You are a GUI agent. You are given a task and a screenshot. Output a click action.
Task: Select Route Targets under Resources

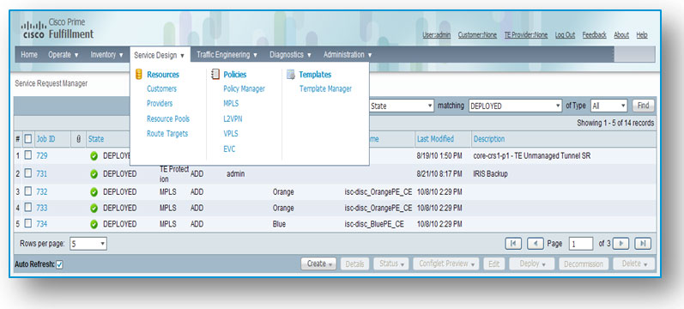click(x=167, y=134)
